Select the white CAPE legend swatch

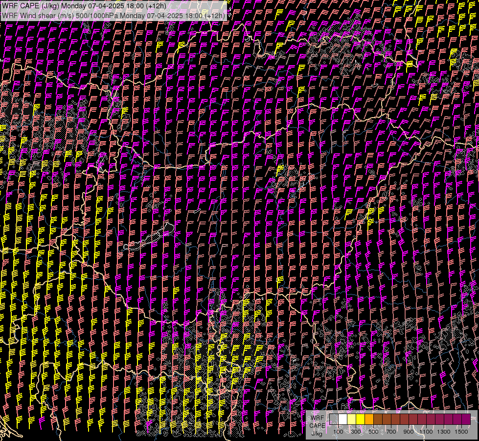[343, 419]
